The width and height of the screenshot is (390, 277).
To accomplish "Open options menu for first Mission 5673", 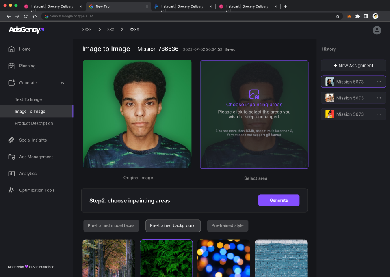I will [379, 82].
